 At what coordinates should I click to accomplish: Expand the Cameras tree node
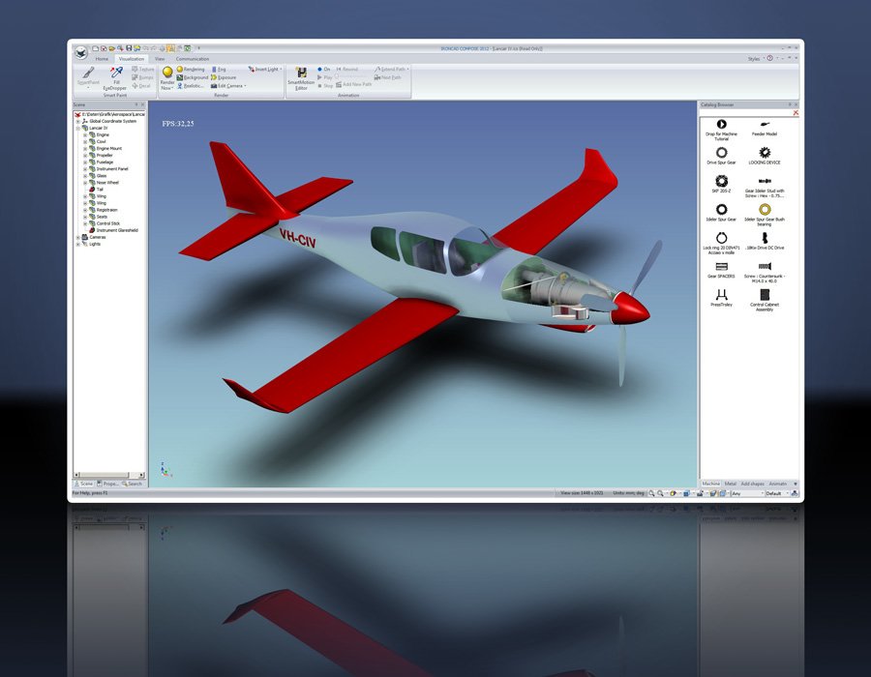[x=77, y=237]
